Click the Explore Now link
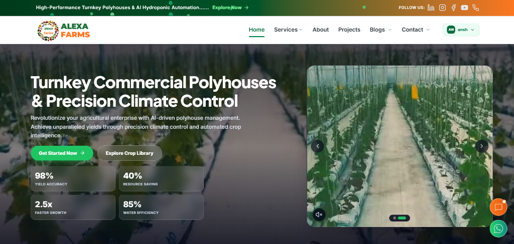This screenshot has height=244, width=514. (230, 7)
